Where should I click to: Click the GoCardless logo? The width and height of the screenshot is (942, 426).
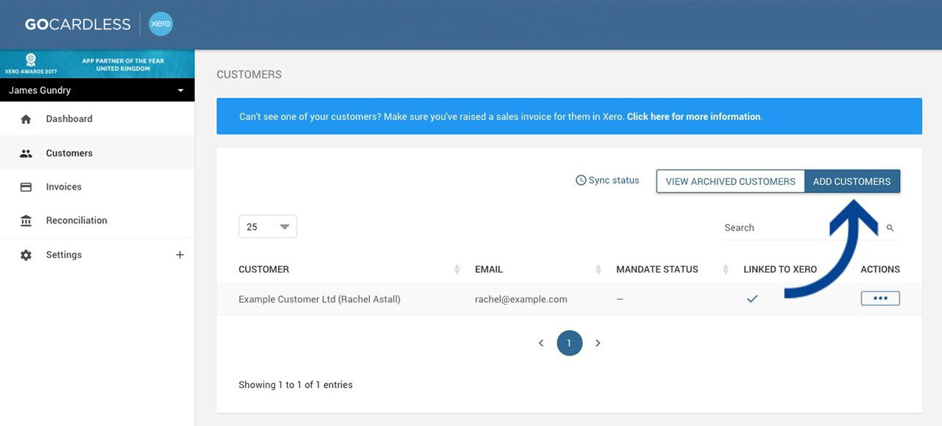(77, 24)
